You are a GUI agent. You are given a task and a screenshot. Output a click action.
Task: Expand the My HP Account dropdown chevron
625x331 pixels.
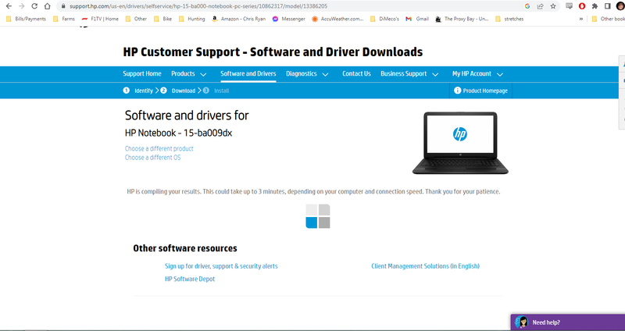pos(500,74)
